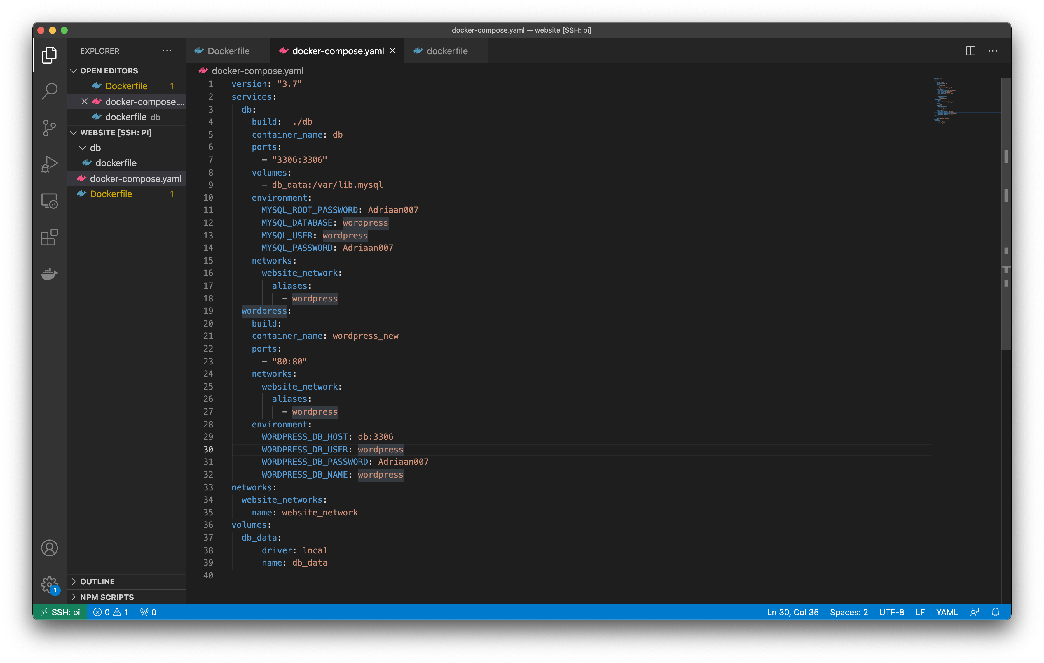This screenshot has width=1044, height=663.
Task: Click 'website_networks' key on line 34
Action: click(x=282, y=500)
